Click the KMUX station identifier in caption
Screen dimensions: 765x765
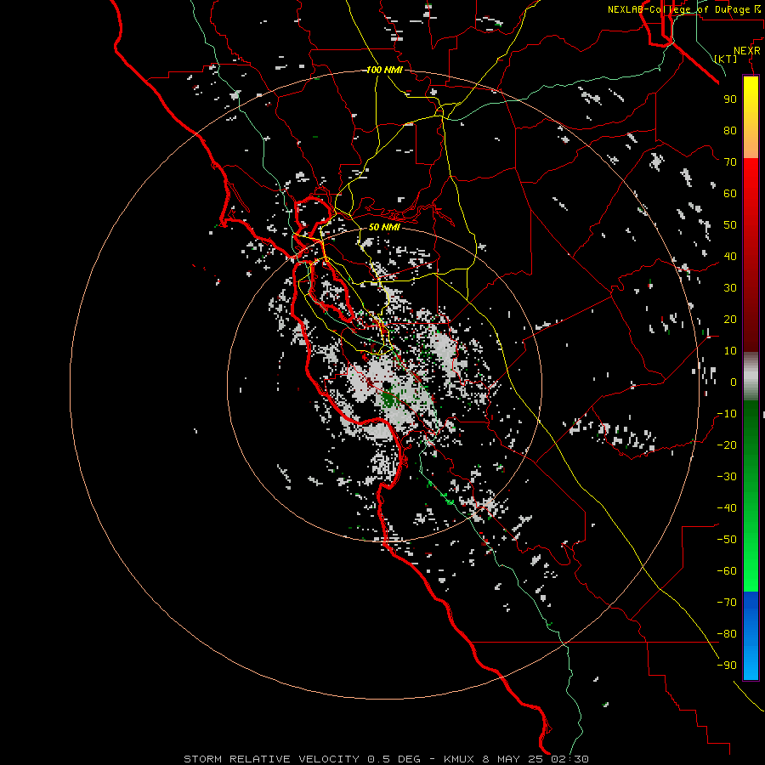(459, 759)
